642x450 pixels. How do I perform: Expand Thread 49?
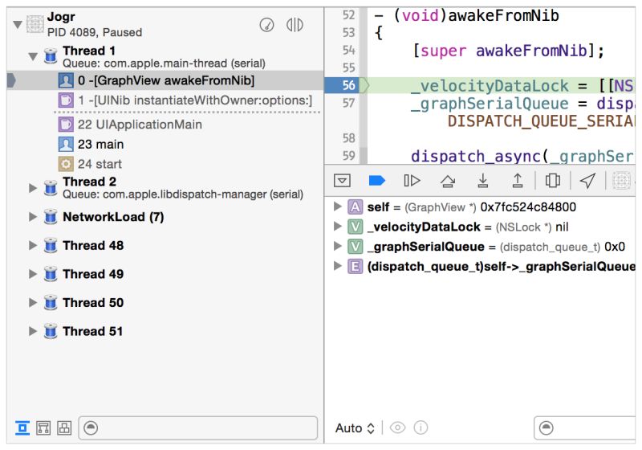pos(33,274)
